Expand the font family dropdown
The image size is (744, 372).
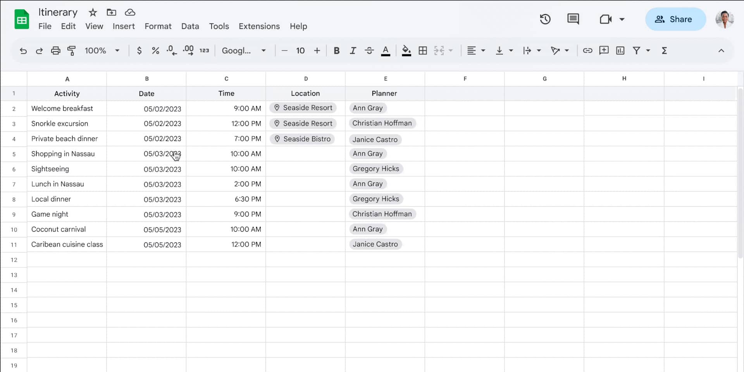point(244,50)
